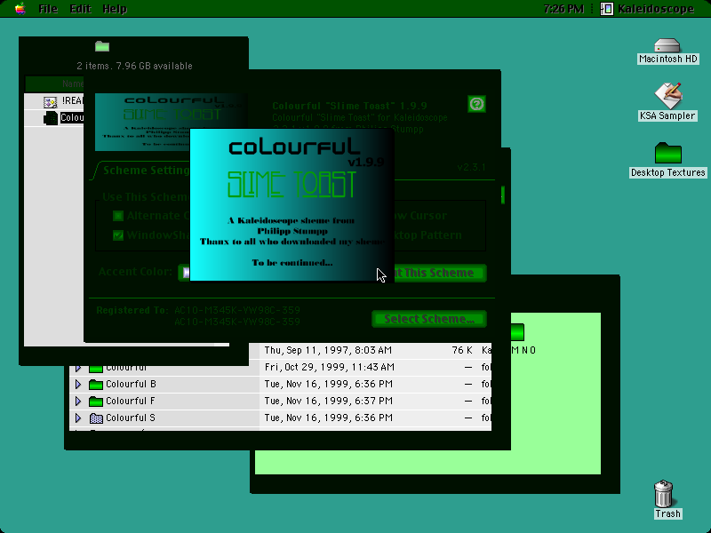Select the KSA Sampler desktop icon
The height and width of the screenshot is (533, 711).
(668, 95)
